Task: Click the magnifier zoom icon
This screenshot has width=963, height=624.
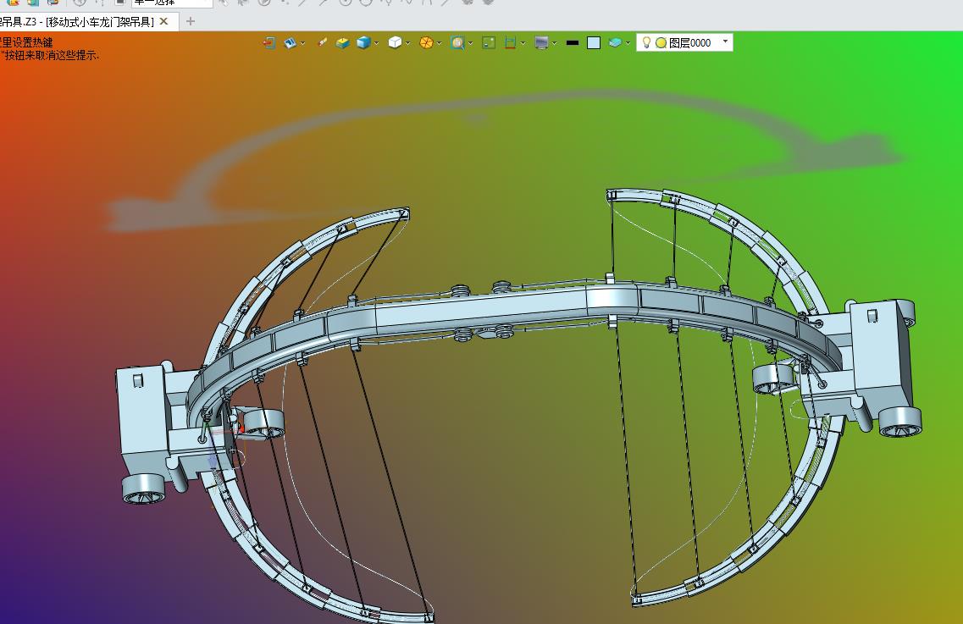Action: (x=457, y=42)
